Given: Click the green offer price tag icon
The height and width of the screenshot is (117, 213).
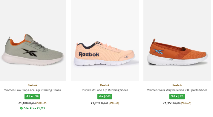Looking at the screenshot, I should click(21, 108).
